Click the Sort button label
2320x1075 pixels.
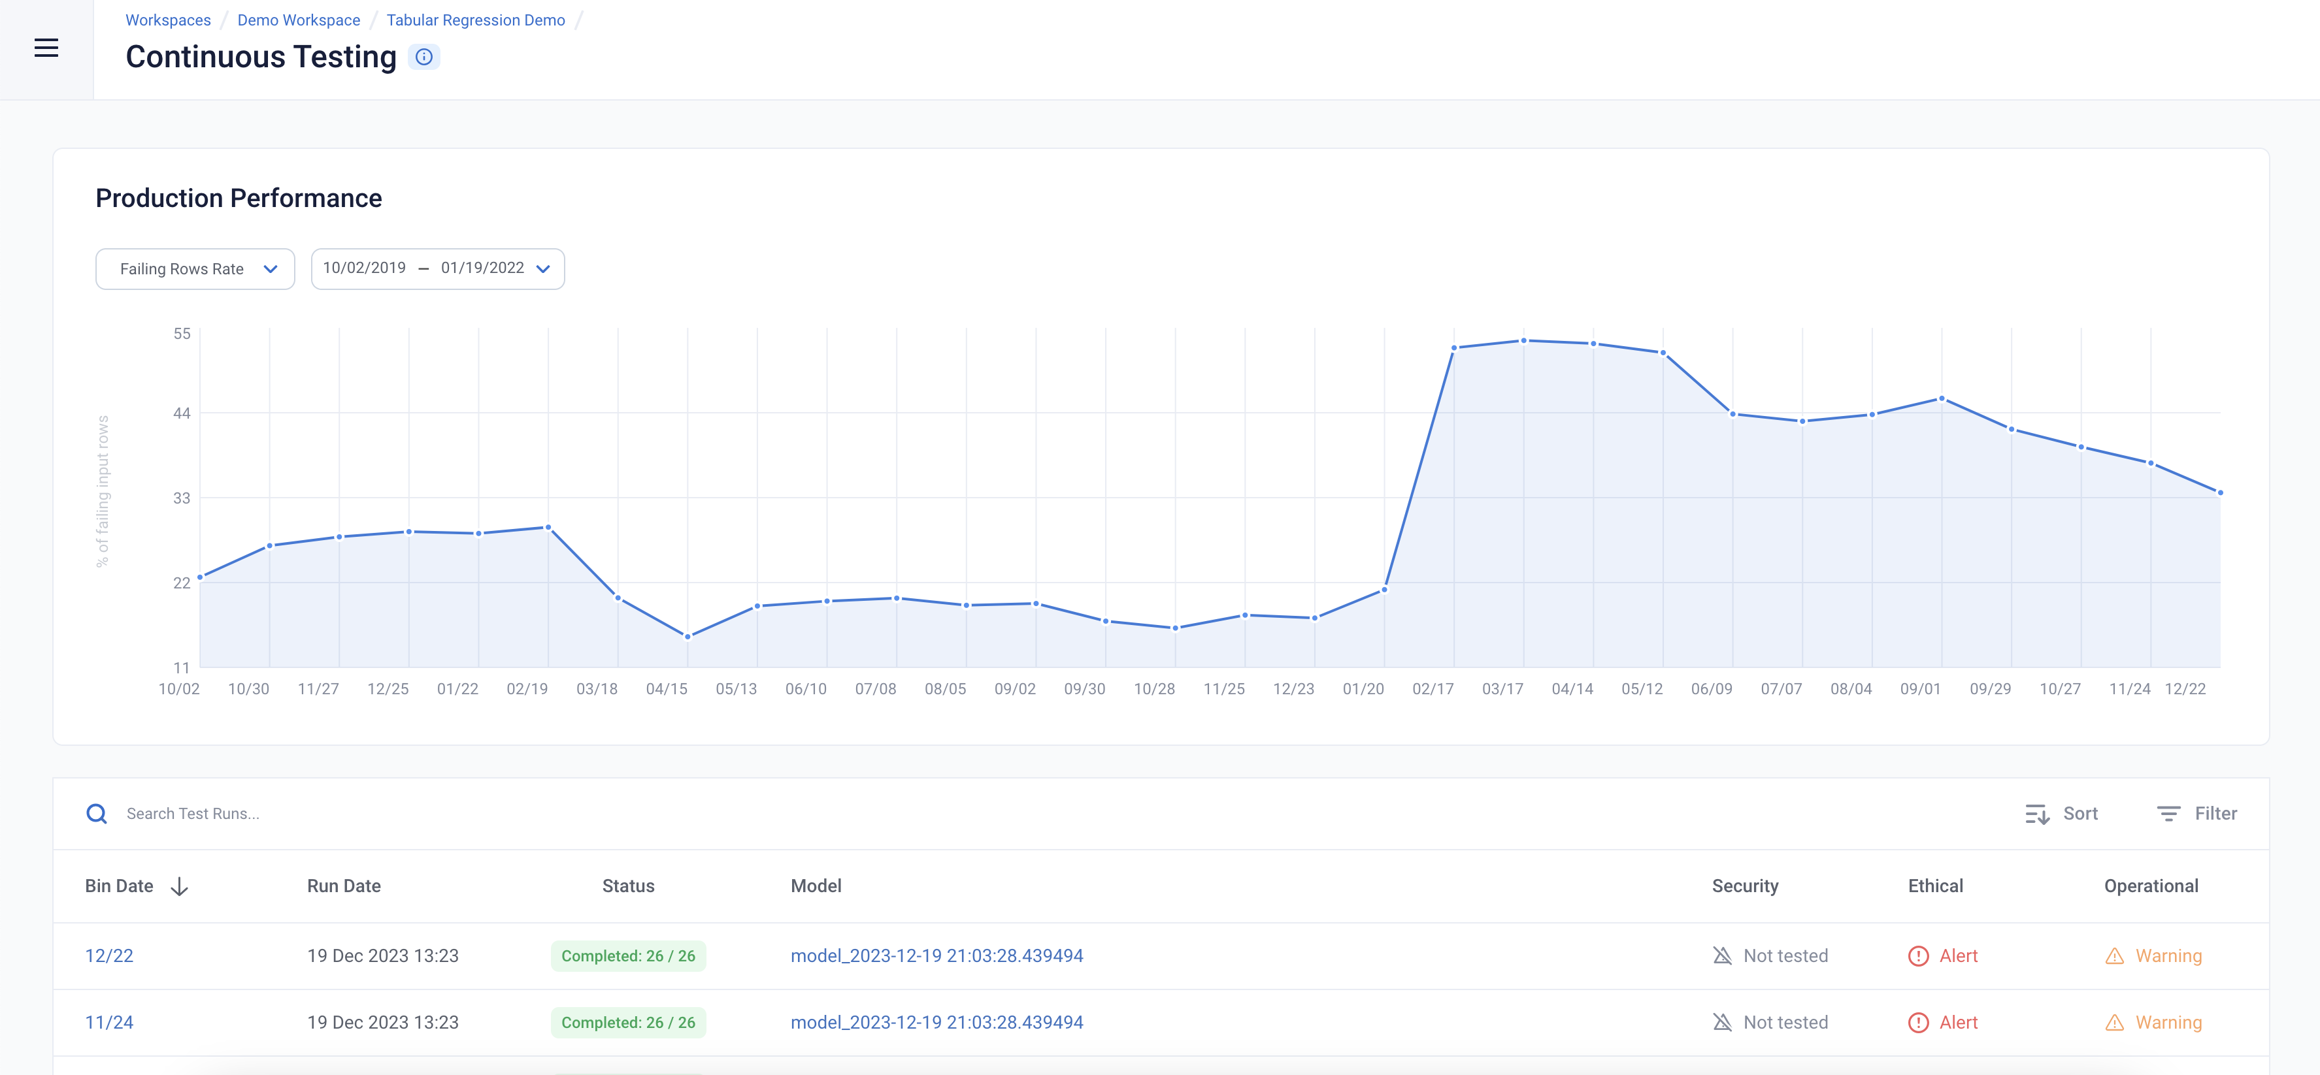point(2080,813)
